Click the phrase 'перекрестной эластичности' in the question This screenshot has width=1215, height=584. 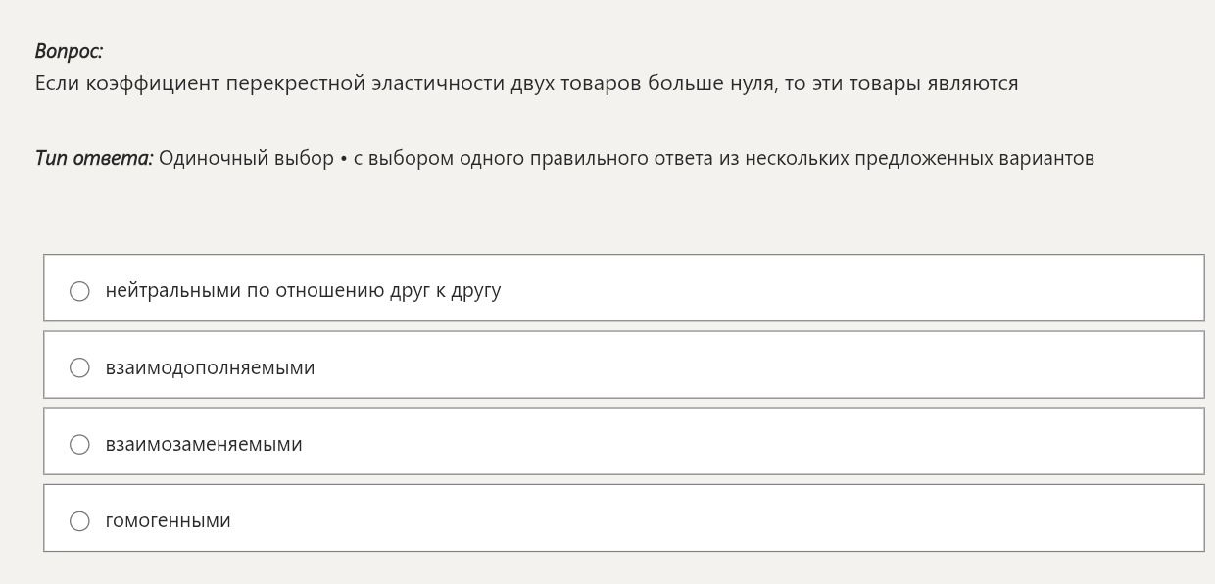coord(364,83)
